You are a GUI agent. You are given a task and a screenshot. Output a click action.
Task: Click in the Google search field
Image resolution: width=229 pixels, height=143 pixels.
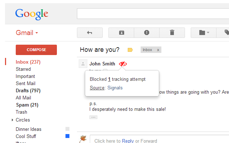tap(153, 14)
